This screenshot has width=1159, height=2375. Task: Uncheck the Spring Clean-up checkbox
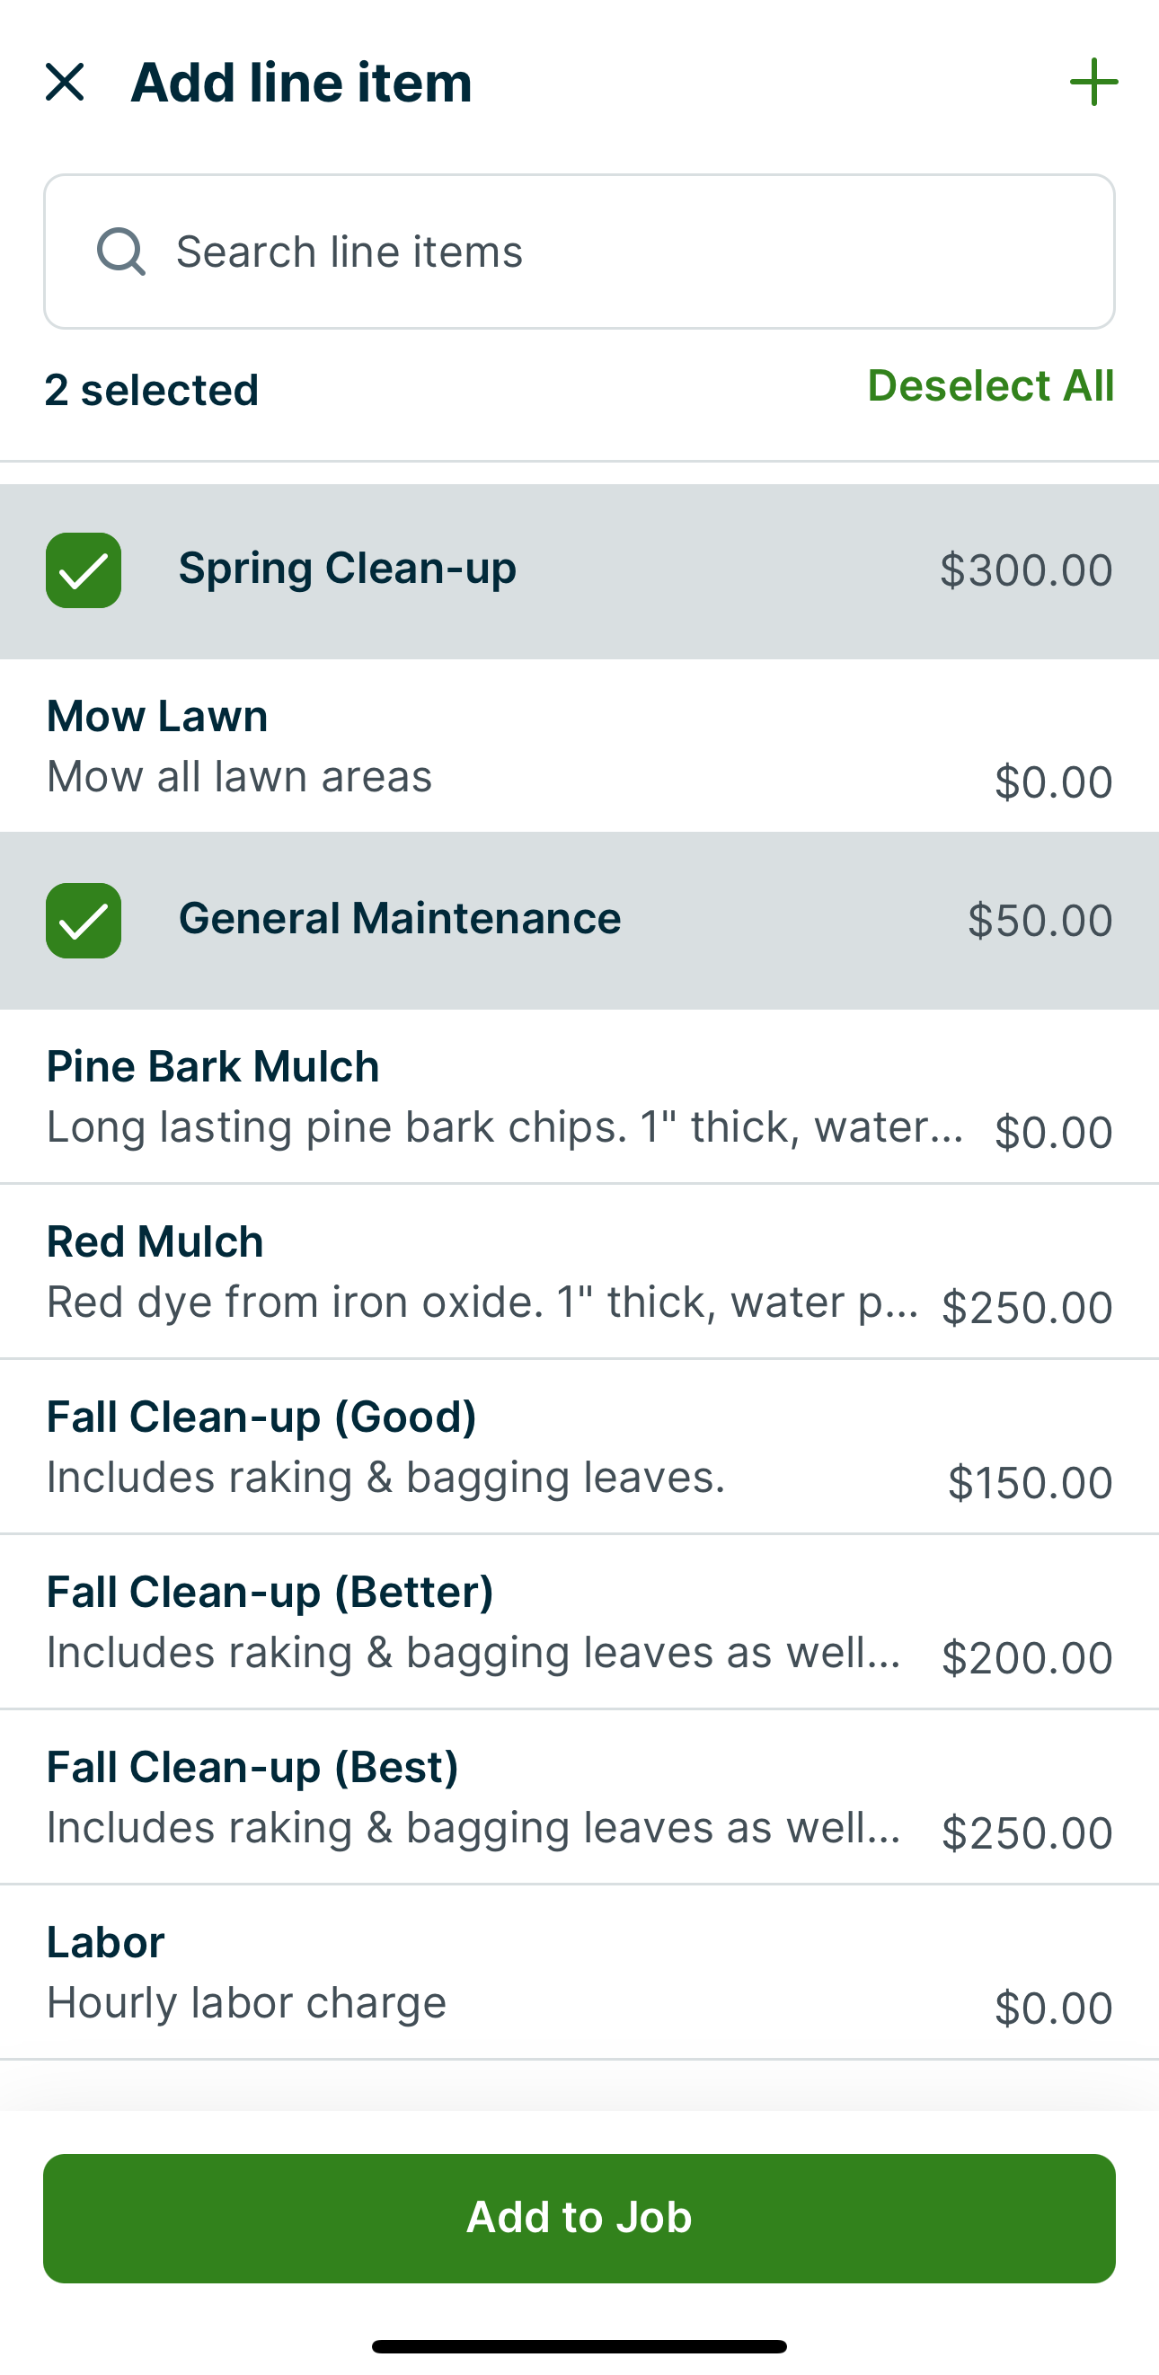(x=84, y=569)
